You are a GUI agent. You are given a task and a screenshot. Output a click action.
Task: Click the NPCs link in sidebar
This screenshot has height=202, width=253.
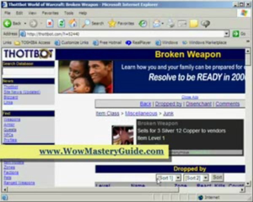point(8,135)
